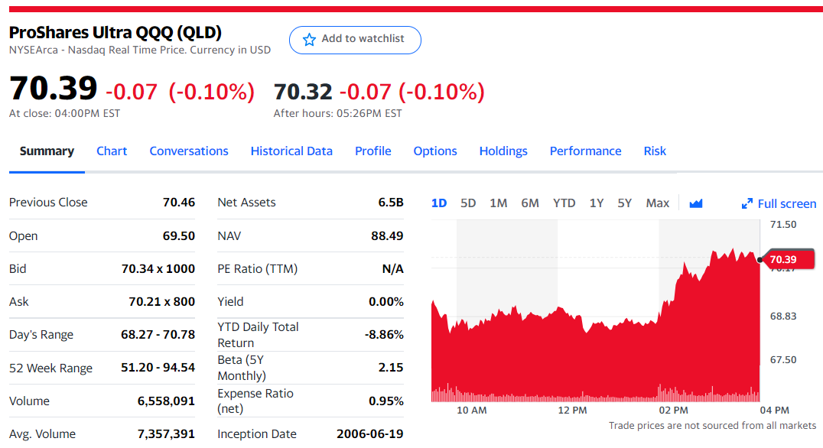Select the Summary tab
The width and height of the screenshot is (823, 448).
click(x=47, y=151)
